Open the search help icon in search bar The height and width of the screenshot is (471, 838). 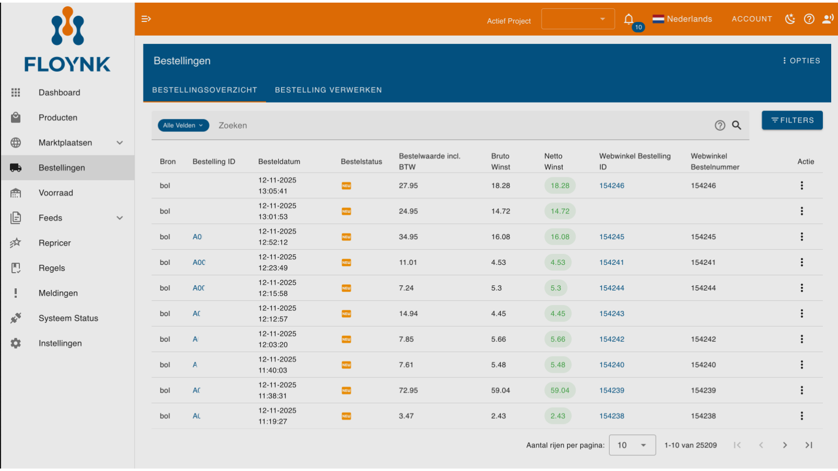coord(720,125)
